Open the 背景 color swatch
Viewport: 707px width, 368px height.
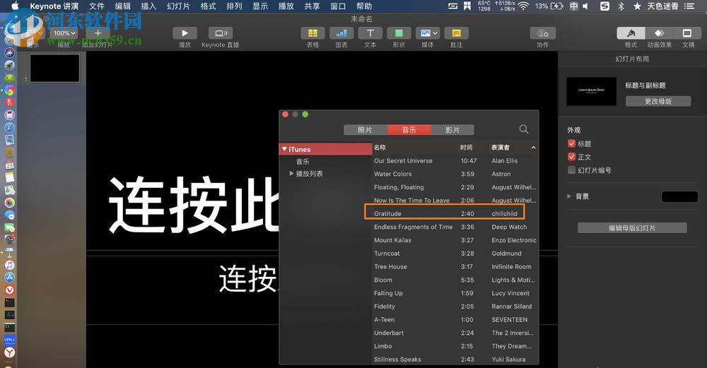tap(679, 196)
